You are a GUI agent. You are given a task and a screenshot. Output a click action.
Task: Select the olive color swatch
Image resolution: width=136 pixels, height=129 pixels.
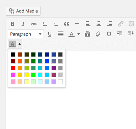[x=27, y=61]
